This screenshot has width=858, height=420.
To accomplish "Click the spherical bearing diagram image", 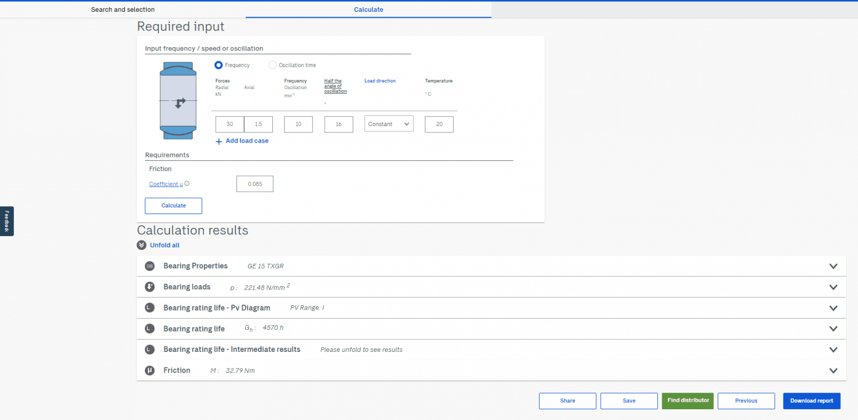I will [178, 101].
